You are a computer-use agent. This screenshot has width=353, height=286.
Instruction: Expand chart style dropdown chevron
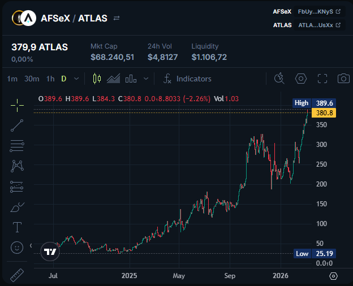tap(146, 79)
